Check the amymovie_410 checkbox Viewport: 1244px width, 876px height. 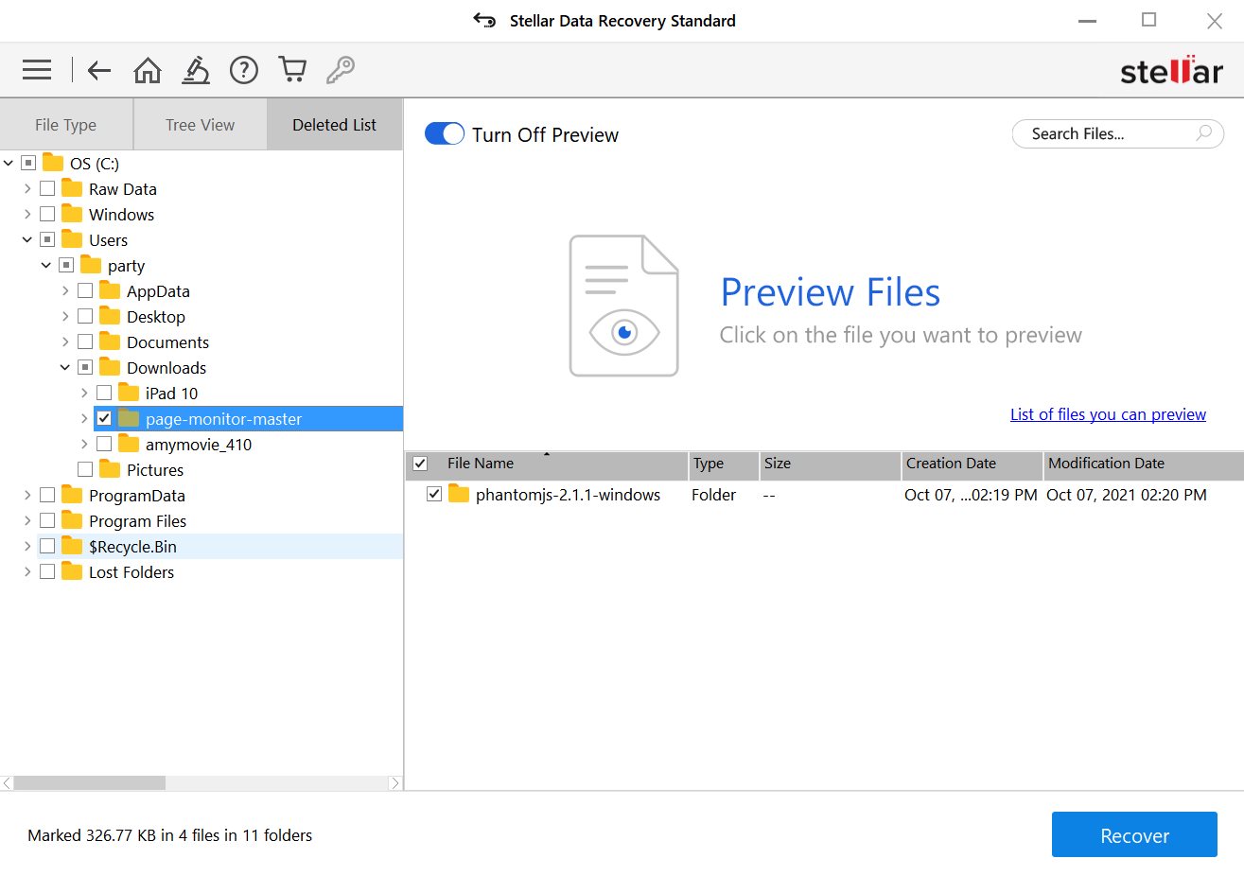(x=104, y=444)
